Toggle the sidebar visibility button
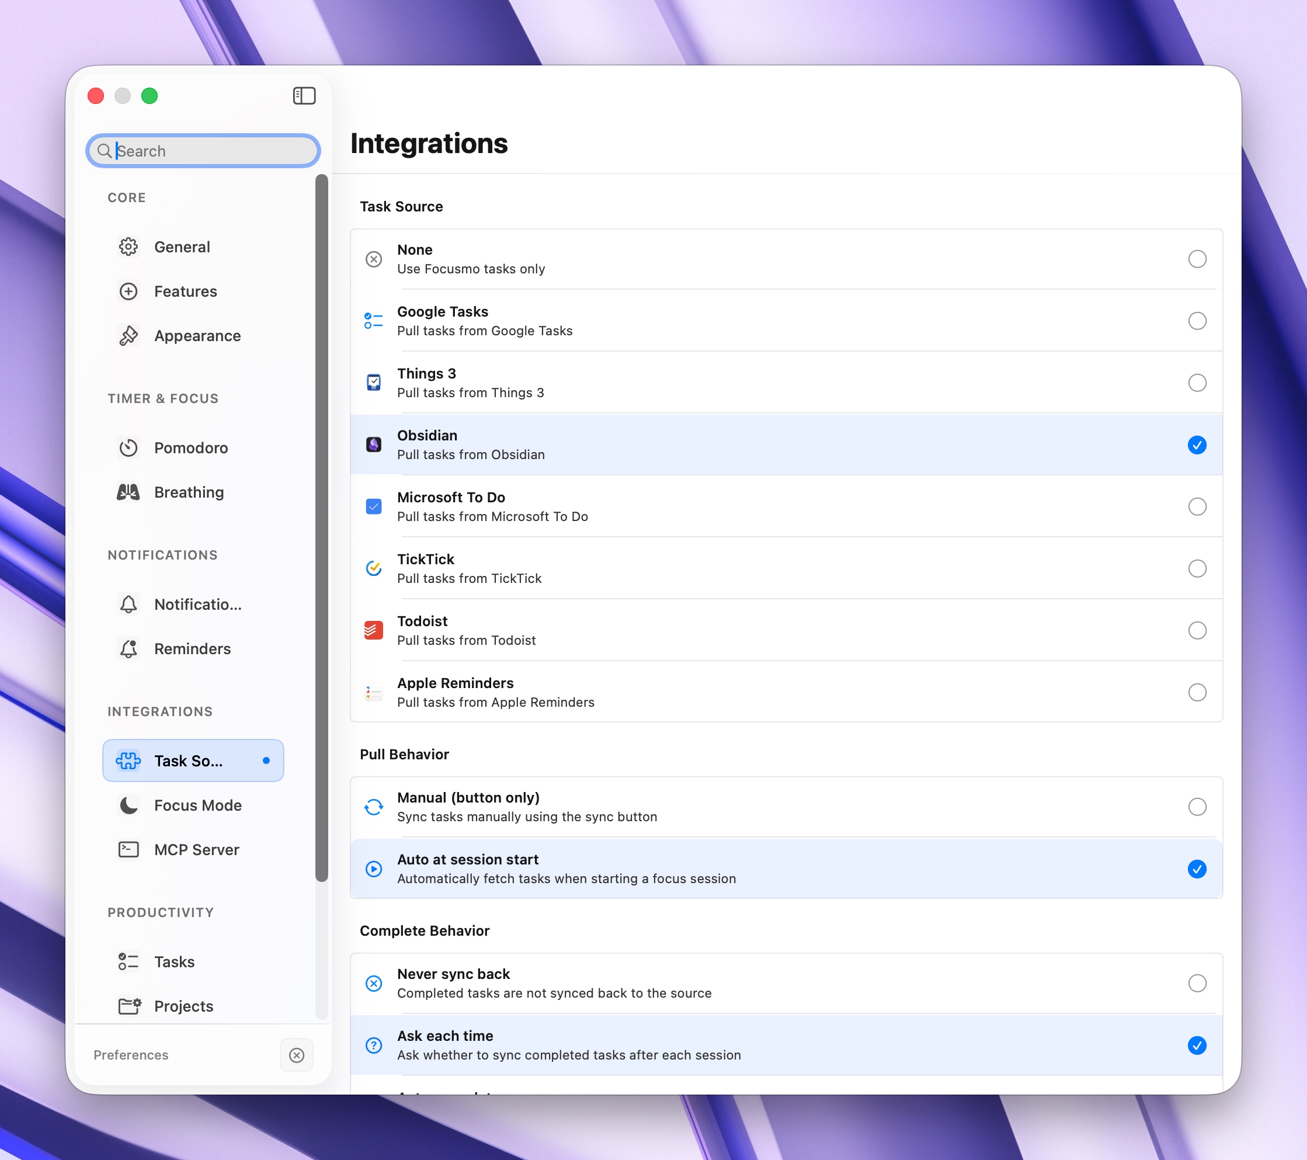1307x1160 pixels. click(x=304, y=95)
